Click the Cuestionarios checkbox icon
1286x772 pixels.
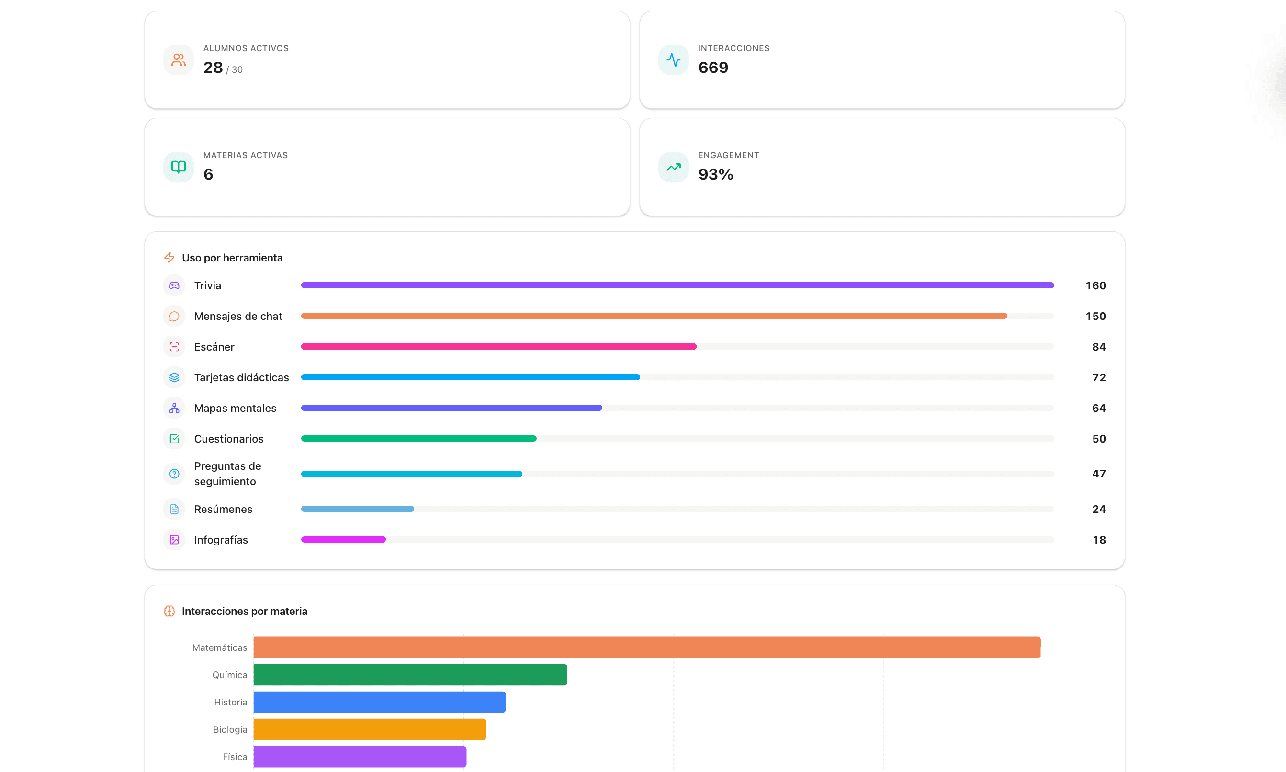pos(174,439)
